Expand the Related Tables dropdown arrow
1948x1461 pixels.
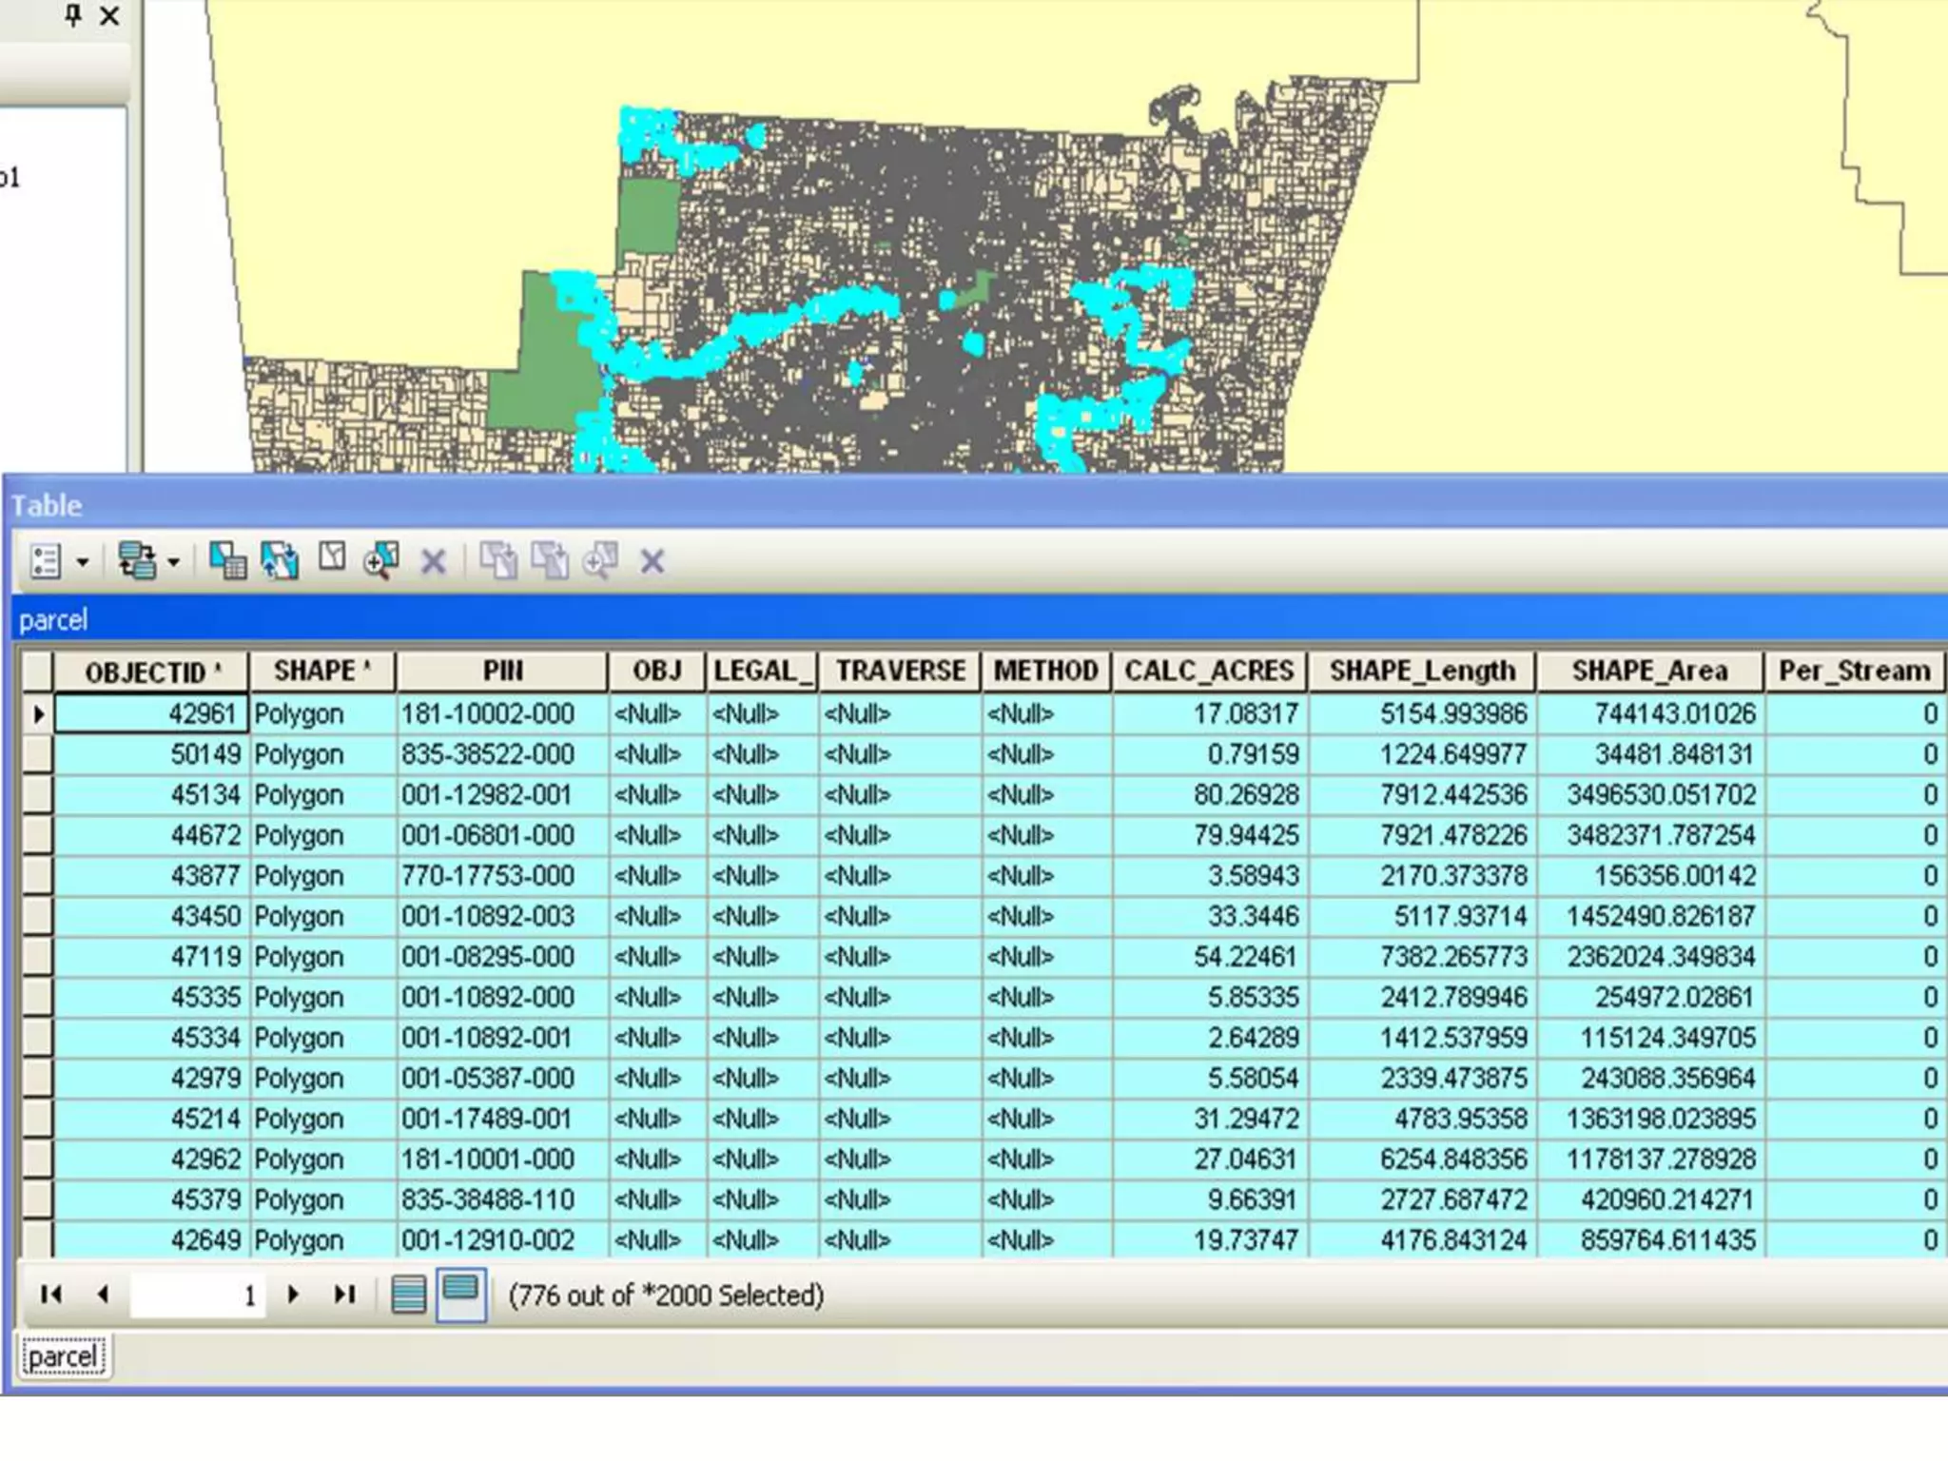(173, 562)
